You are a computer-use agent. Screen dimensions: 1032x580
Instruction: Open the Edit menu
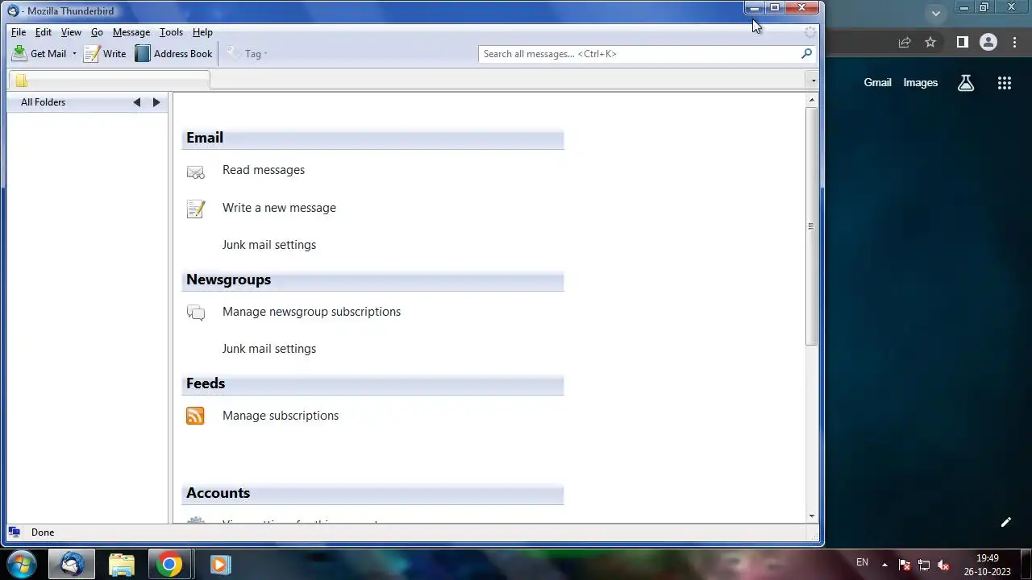pos(44,32)
